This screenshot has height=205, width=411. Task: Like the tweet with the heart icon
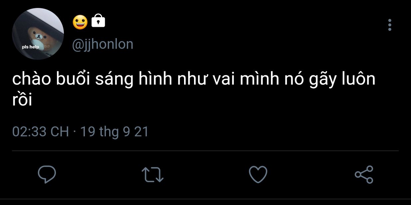click(x=258, y=174)
